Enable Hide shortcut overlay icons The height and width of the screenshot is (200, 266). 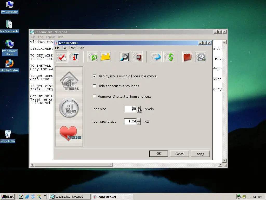pos(94,86)
